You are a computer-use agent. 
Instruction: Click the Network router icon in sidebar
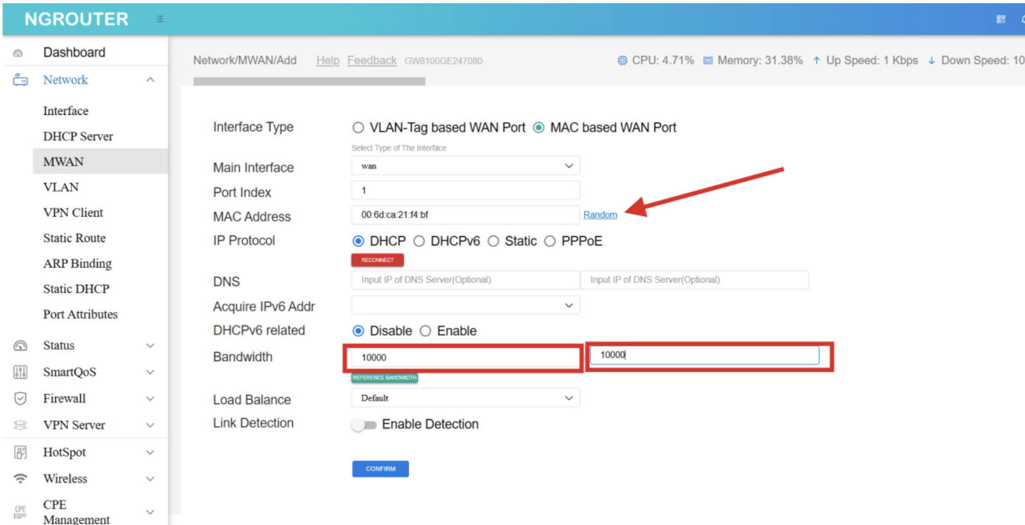[21, 80]
